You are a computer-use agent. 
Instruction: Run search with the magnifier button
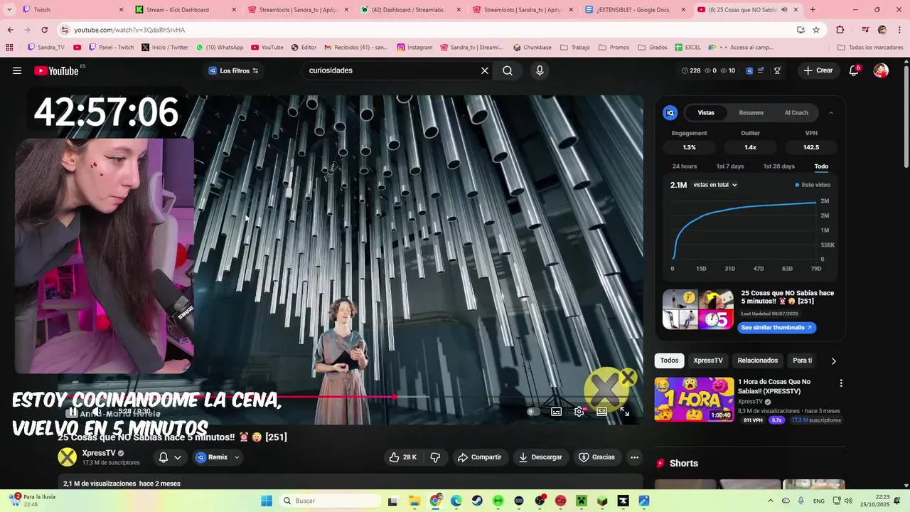[508, 70]
